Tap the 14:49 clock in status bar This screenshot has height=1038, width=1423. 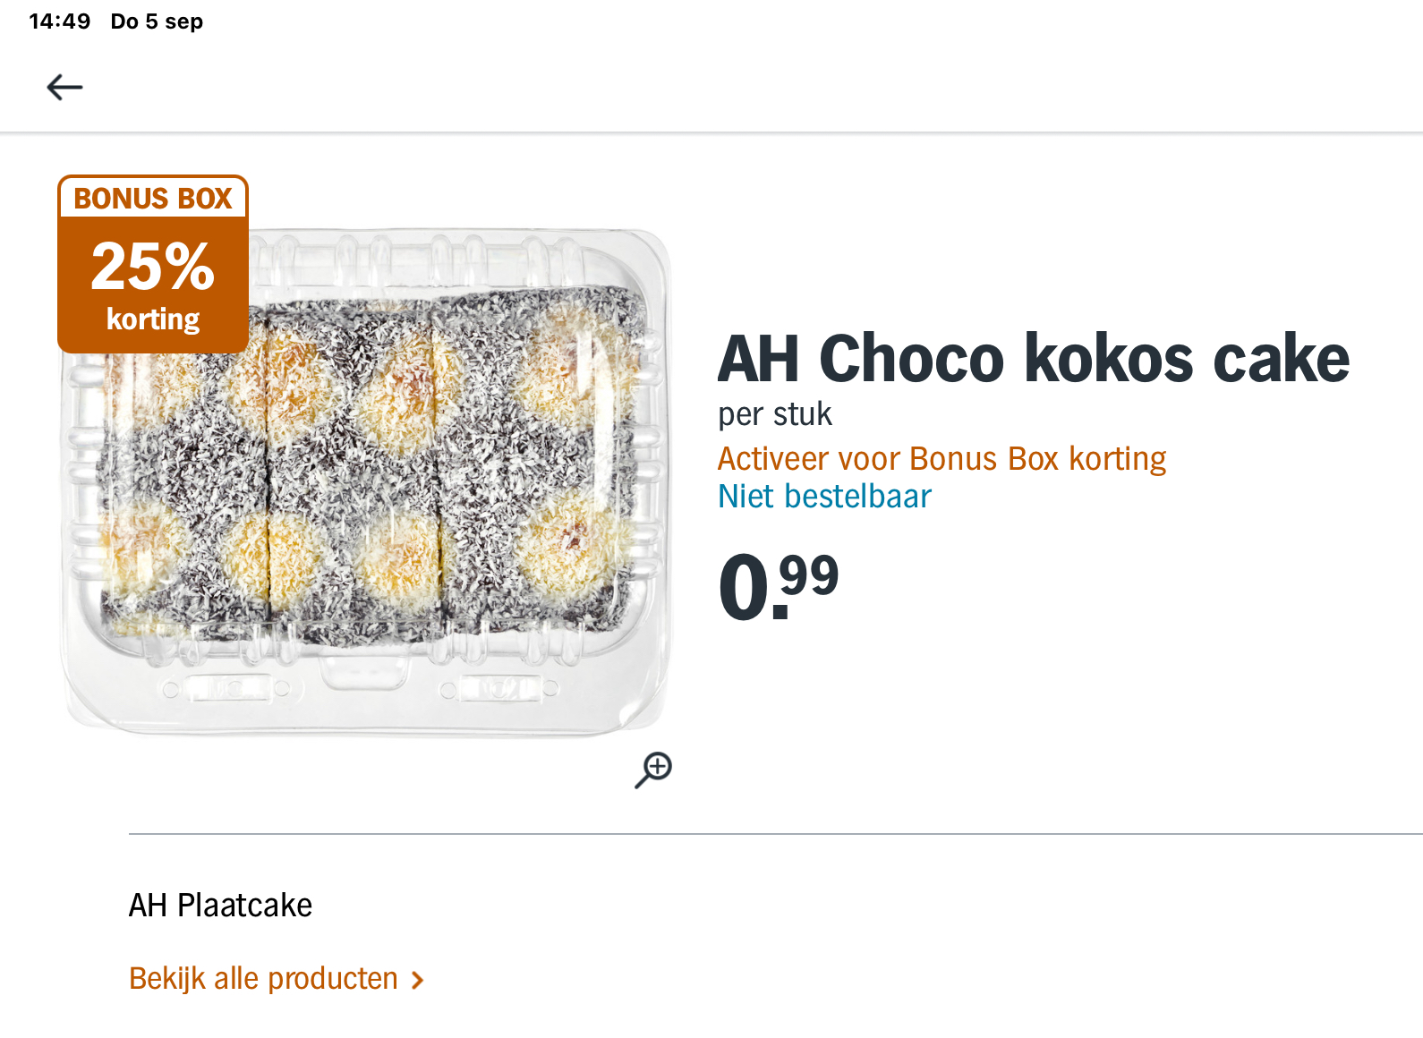[x=59, y=21]
